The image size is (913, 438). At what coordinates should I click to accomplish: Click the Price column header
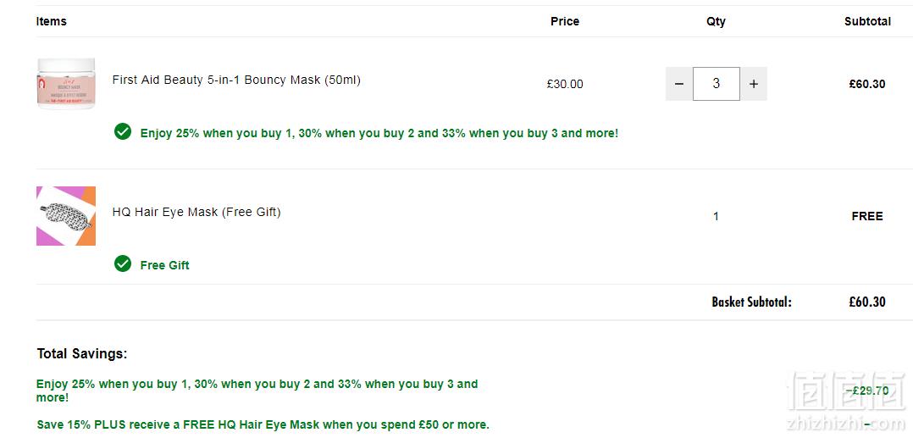(x=565, y=21)
